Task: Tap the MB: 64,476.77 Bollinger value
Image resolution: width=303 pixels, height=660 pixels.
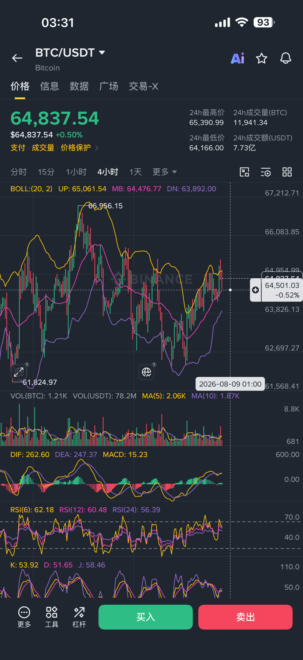Action: [136, 189]
